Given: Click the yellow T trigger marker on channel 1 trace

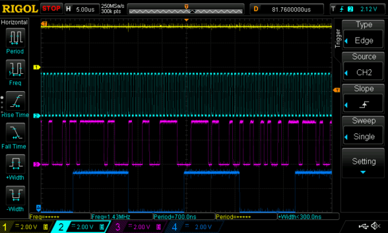Looking at the screenshot, I should tap(44, 24).
